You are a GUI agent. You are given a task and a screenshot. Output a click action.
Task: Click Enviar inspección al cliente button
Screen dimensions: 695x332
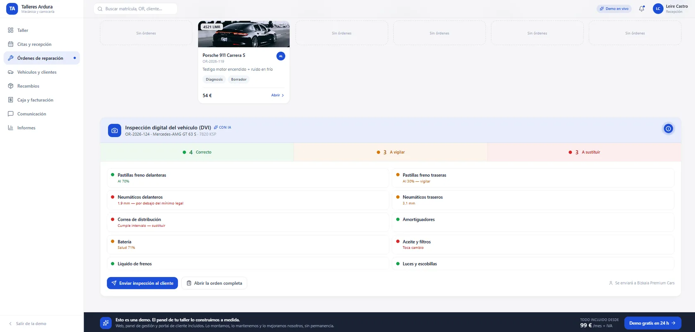[142, 283]
